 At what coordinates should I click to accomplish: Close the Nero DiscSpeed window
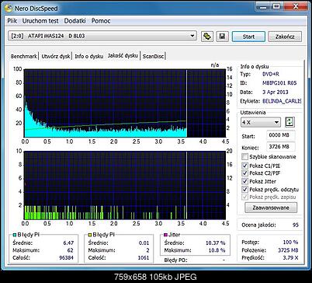[x=296, y=6]
